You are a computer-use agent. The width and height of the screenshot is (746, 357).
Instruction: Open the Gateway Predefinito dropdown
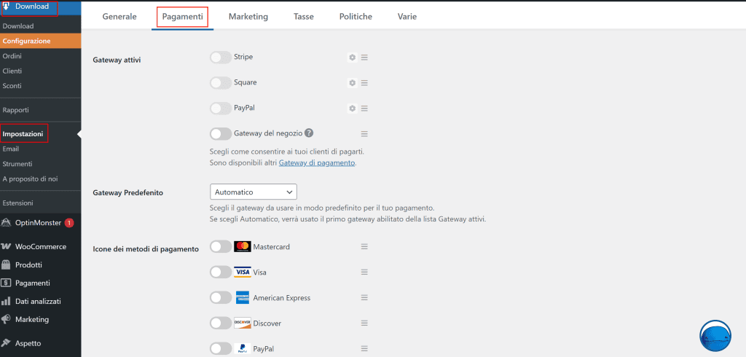[x=253, y=192]
